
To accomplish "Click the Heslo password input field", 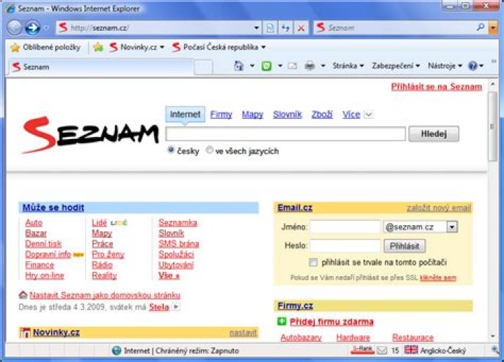I will (345, 246).
